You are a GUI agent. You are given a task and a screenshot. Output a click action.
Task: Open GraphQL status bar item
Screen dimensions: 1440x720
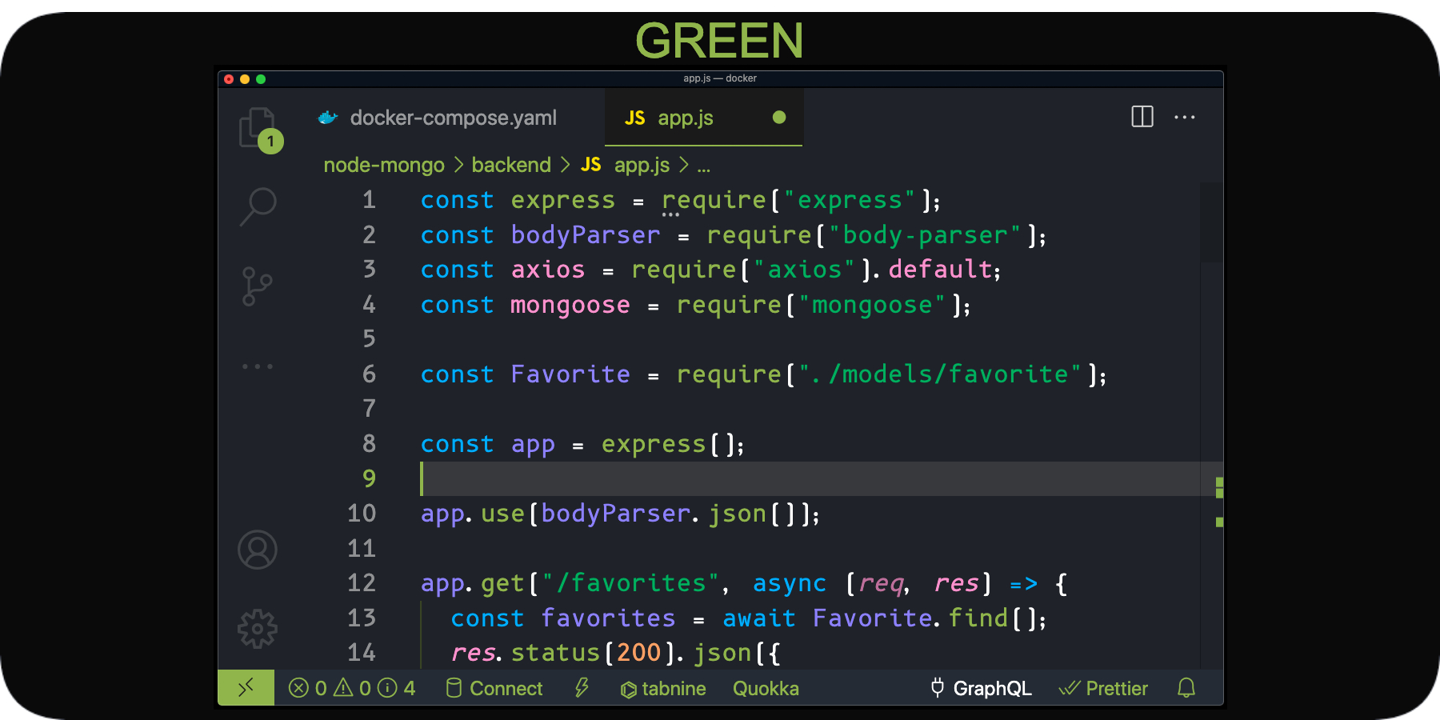coord(979,688)
